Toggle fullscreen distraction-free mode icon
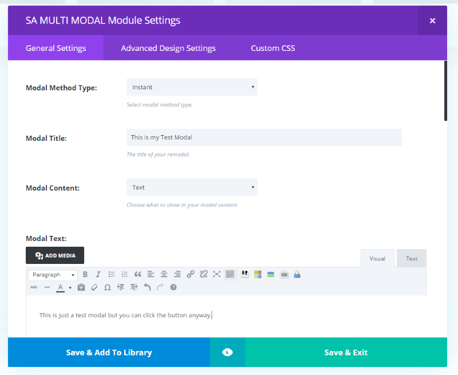 (x=217, y=274)
